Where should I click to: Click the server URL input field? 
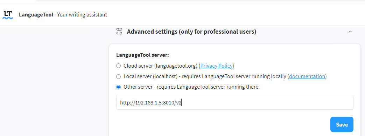pyautogui.click(x=234, y=102)
